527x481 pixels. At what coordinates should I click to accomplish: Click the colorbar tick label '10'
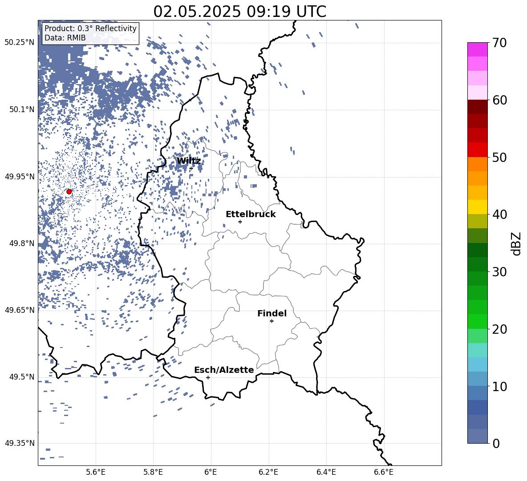pyautogui.click(x=499, y=386)
